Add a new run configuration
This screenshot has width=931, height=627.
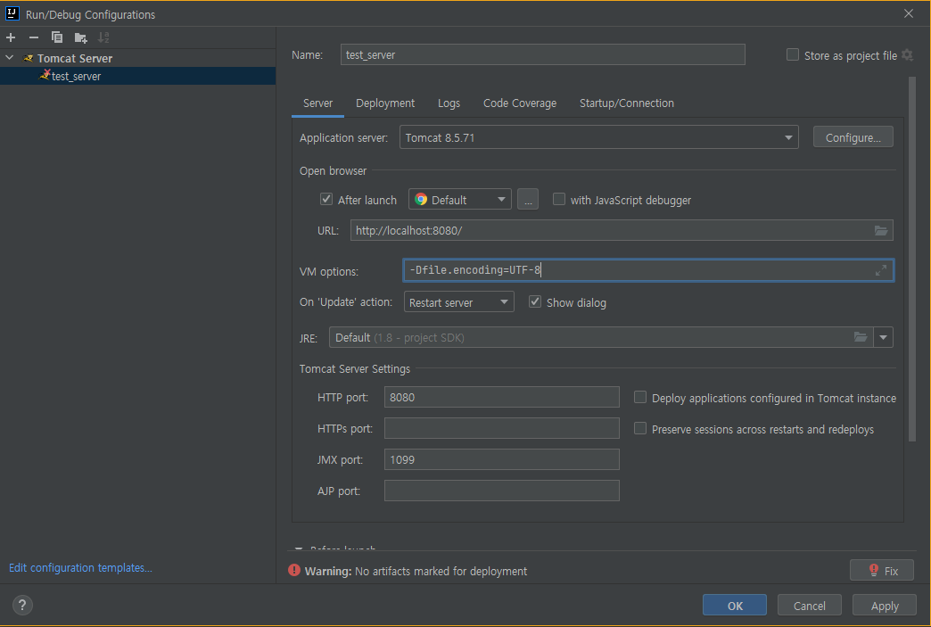(x=11, y=37)
